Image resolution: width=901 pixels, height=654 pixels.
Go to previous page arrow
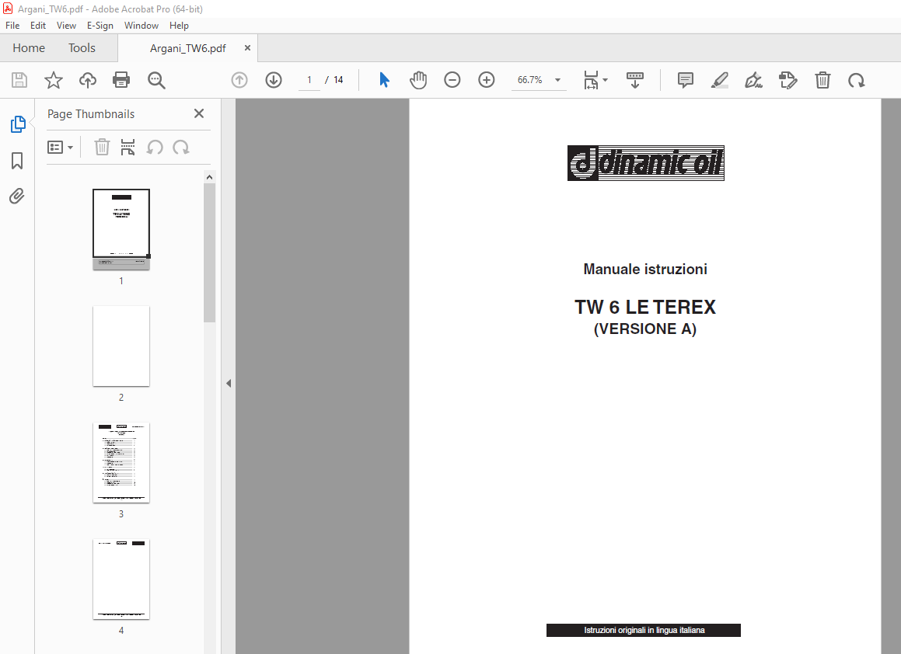click(239, 80)
